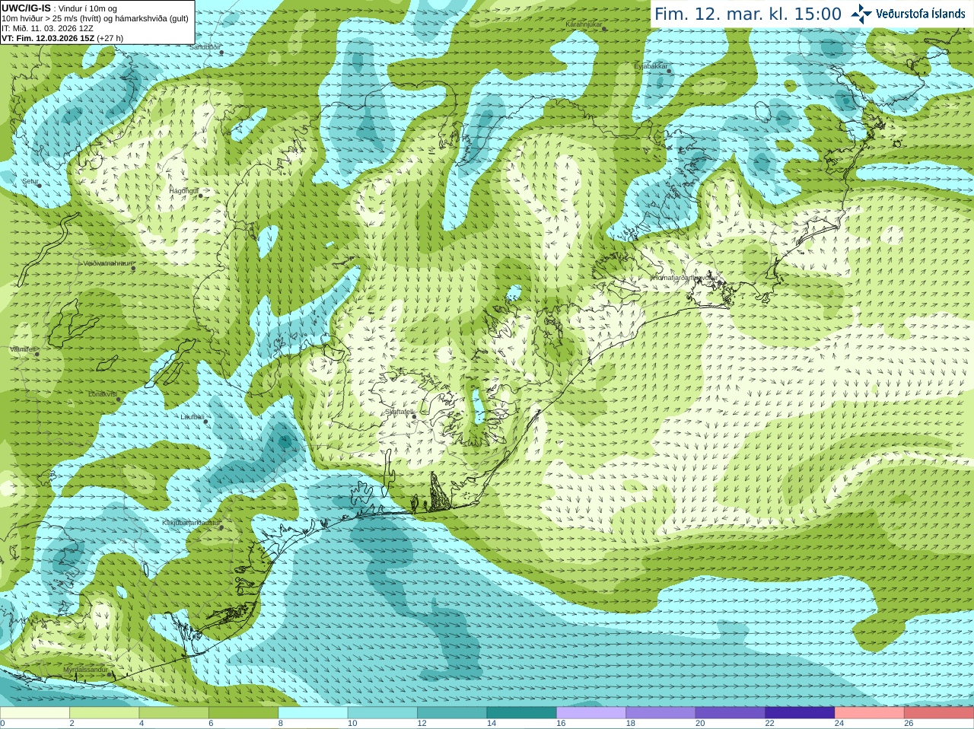The width and height of the screenshot is (974, 729).
Task: Pick the 22–24 m/s dark indigo swatch
Action: (801, 713)
